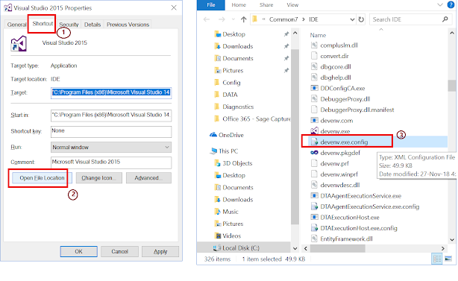This screenshot has height=281, width=458.
Task: Switch to the General tab in Properties
Action: (x=16, y=25)
